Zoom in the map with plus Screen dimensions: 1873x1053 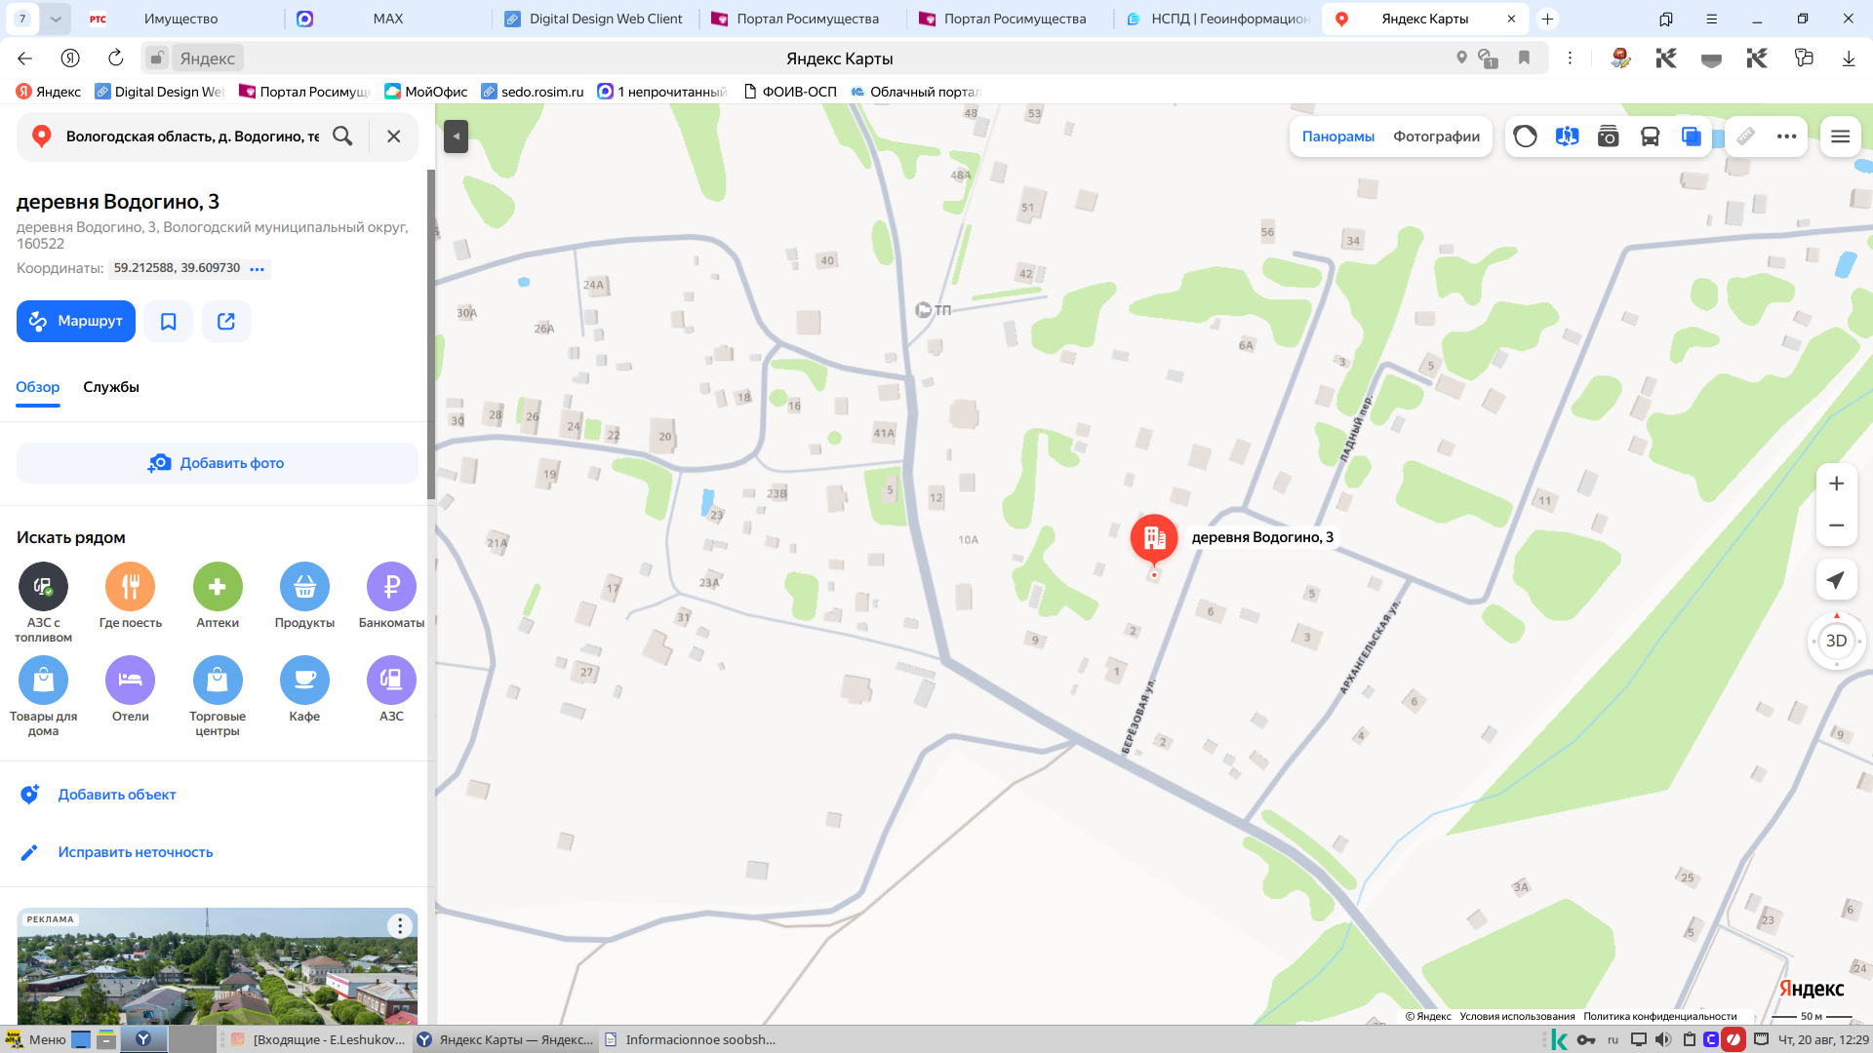[x=1836, y=484]
